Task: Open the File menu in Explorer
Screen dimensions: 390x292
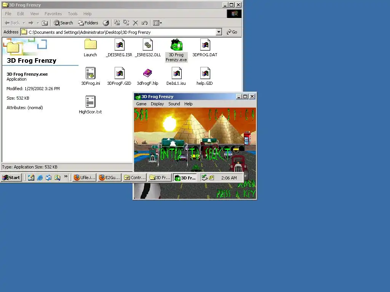Action: [8, 14]
